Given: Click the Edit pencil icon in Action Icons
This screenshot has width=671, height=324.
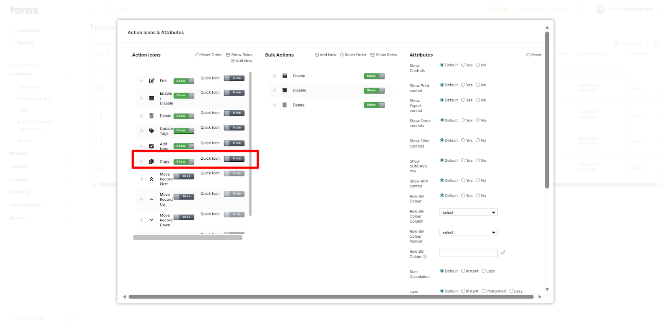Looking at the screenshot, I should coord(151,81).
